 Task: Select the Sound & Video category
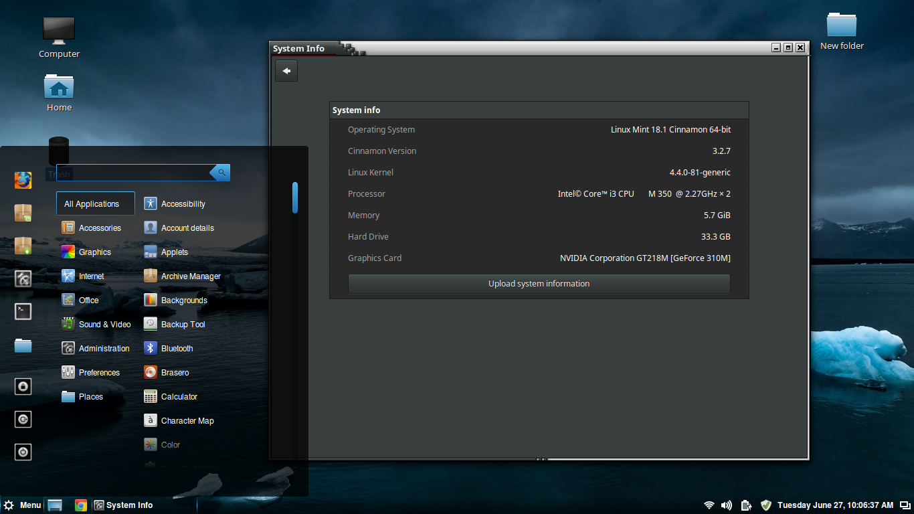coord(96,324)
